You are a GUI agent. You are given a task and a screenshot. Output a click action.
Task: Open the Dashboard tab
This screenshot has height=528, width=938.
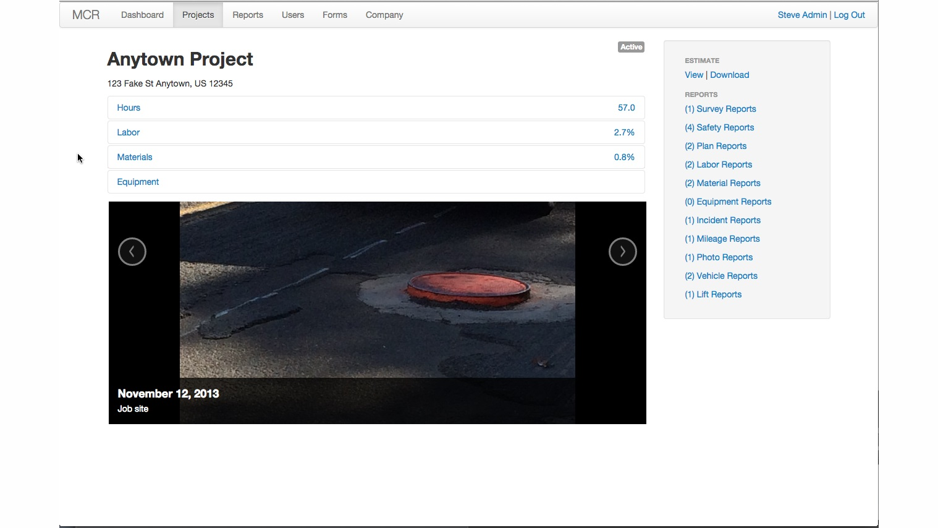point(142,15)
